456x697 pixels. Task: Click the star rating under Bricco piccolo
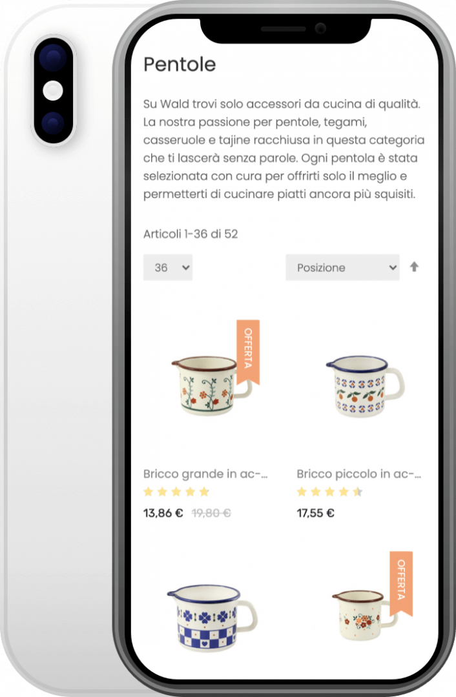pos(329,492)
